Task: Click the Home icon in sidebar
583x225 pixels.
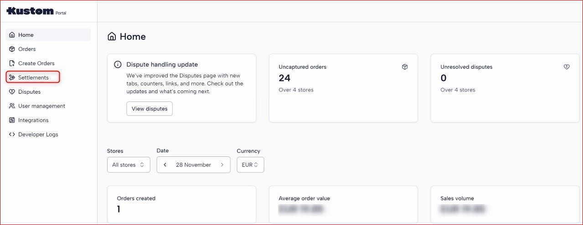Action: 12,35
